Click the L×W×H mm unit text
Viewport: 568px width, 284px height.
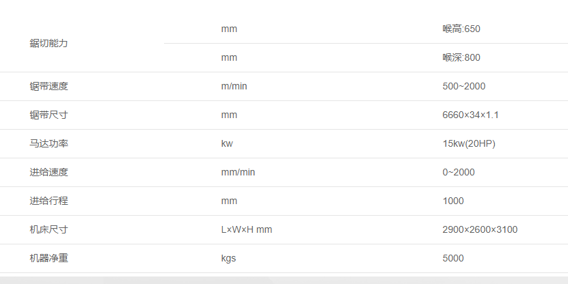tap(246, 229)
